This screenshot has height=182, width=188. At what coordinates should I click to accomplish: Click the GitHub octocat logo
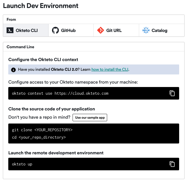[x=55, y=31]
